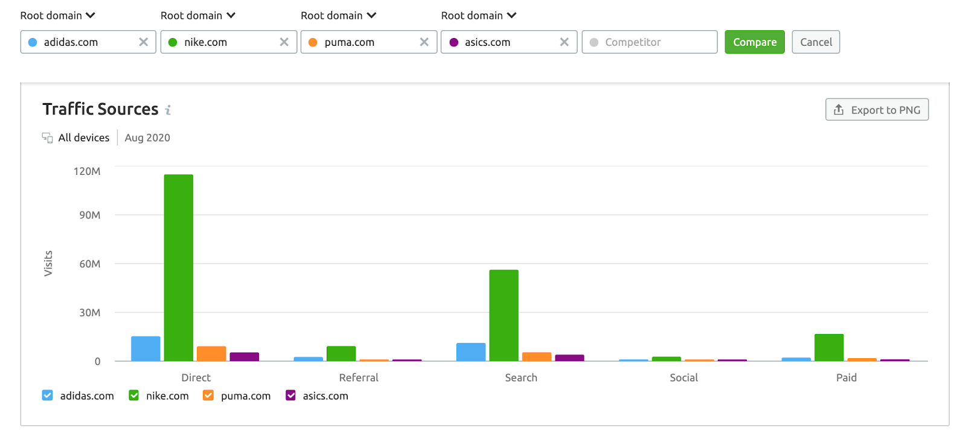Open Root domain dropdown above nike.com
Image resolution: width=966 pixels, height=439 pixels.
pyautogui.click(x=198, y=16)
